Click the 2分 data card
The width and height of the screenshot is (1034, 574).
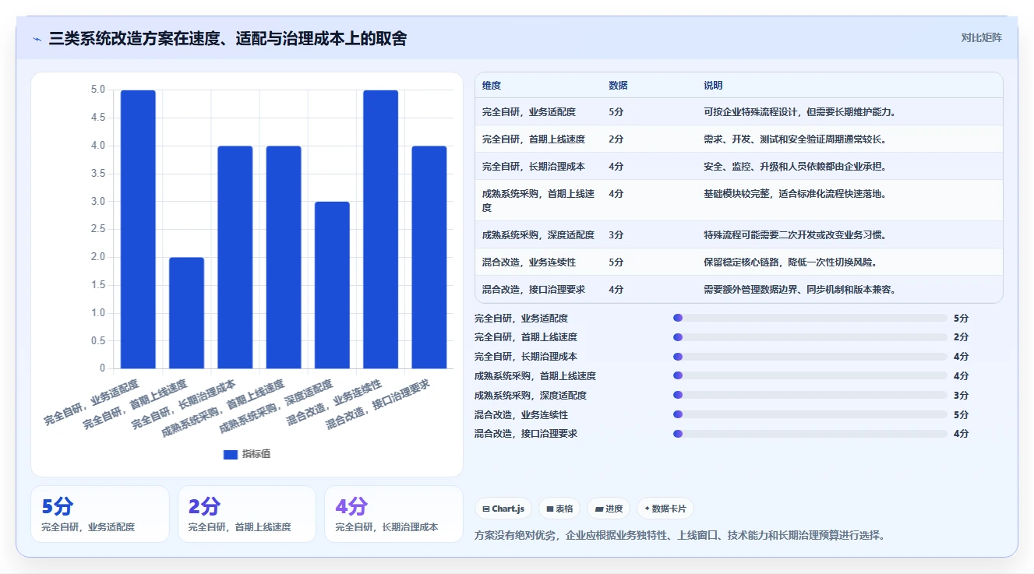click(247, 514)
